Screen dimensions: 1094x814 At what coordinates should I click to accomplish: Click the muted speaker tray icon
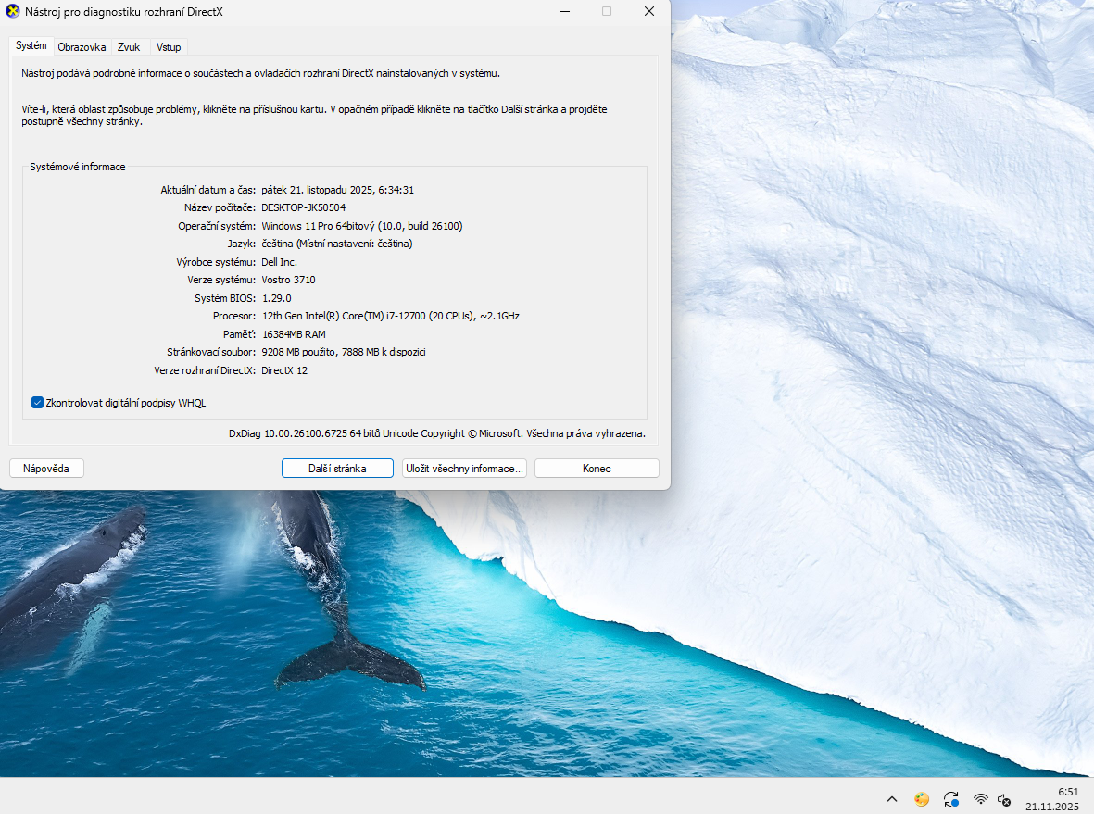(x=1004, y=798)
